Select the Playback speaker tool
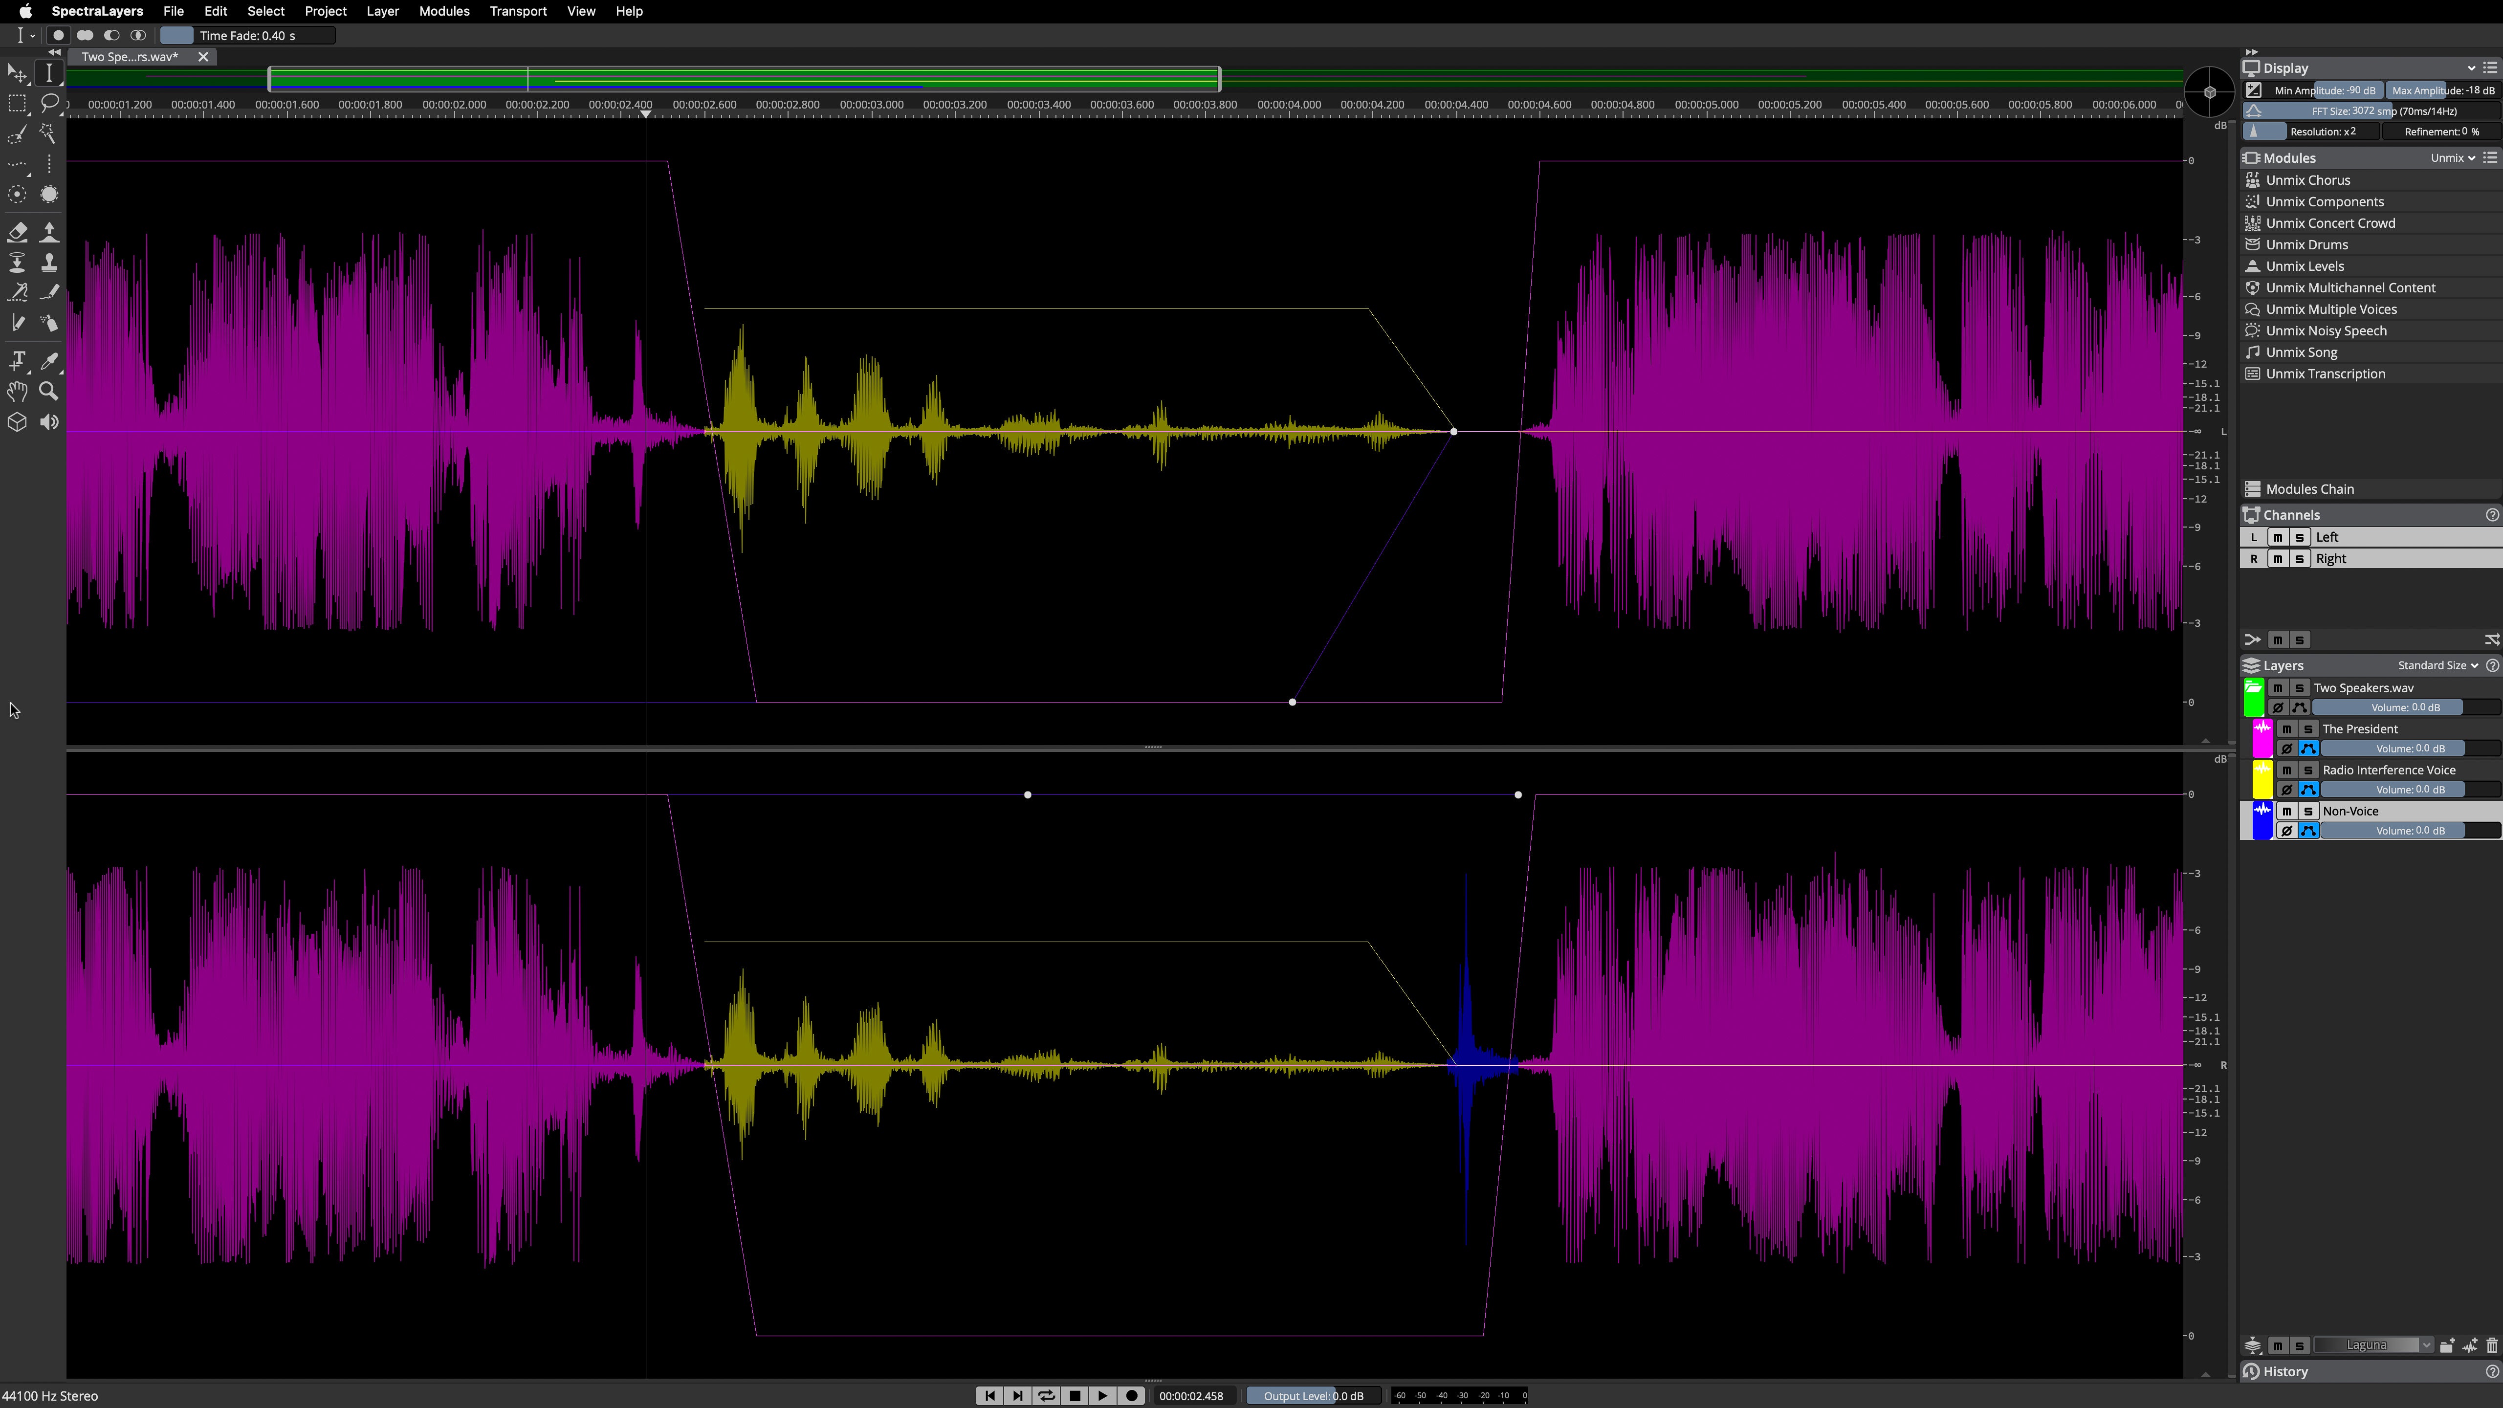2503x1408 pixels. point(48,422)
